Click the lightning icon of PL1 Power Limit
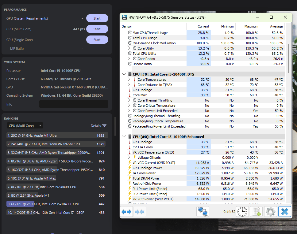 pos(130,188)
